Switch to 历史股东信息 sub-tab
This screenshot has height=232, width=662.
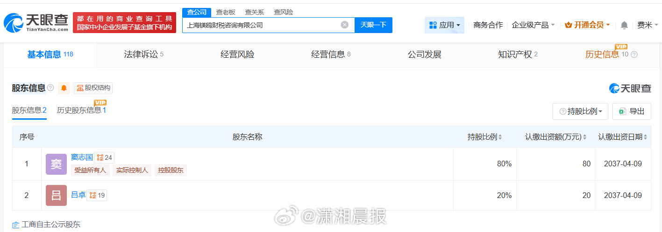(x=81, y=110)
